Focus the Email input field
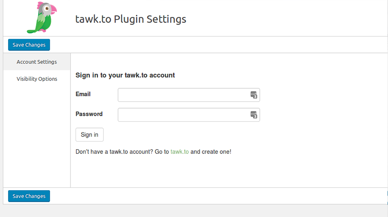 [183, 95]
